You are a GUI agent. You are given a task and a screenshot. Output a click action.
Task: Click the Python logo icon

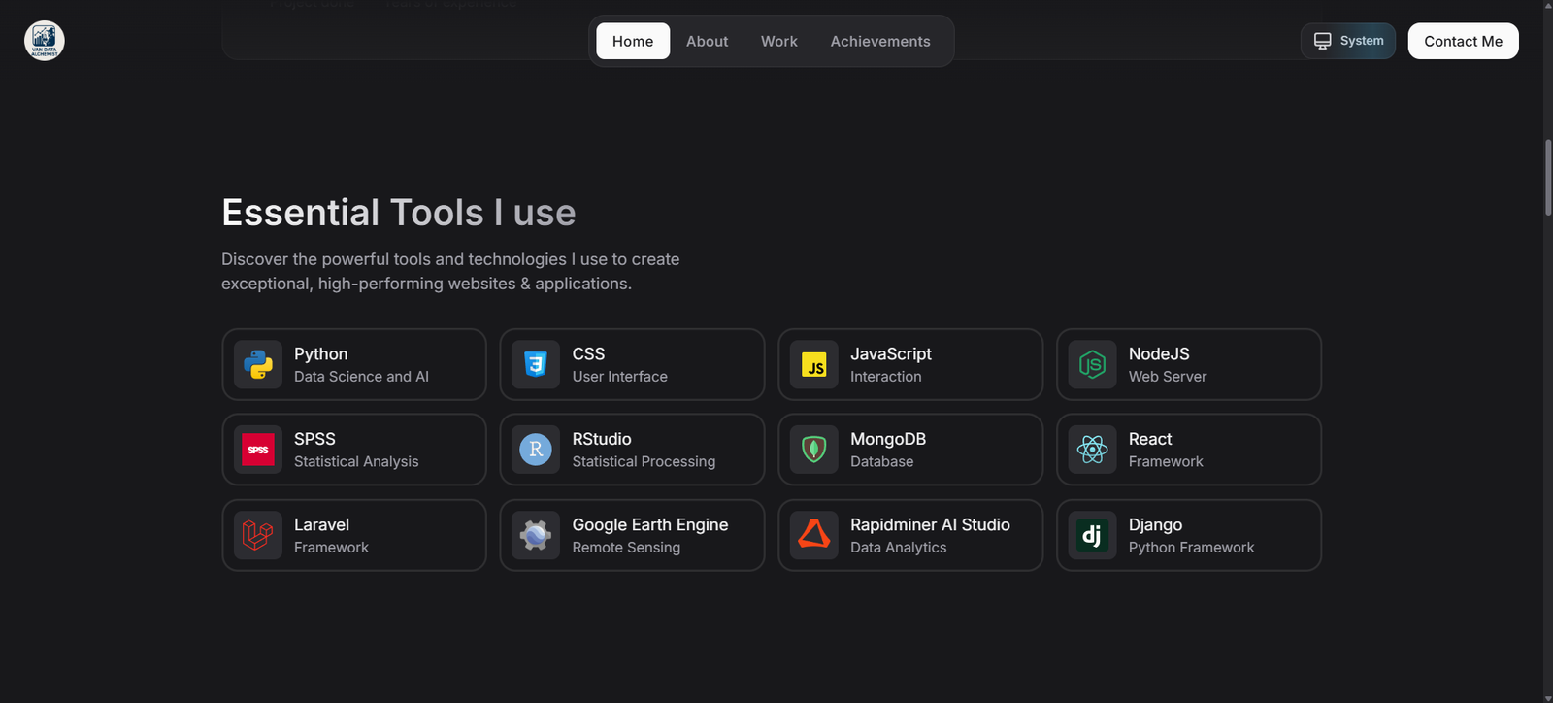click(x=258, y=364)
